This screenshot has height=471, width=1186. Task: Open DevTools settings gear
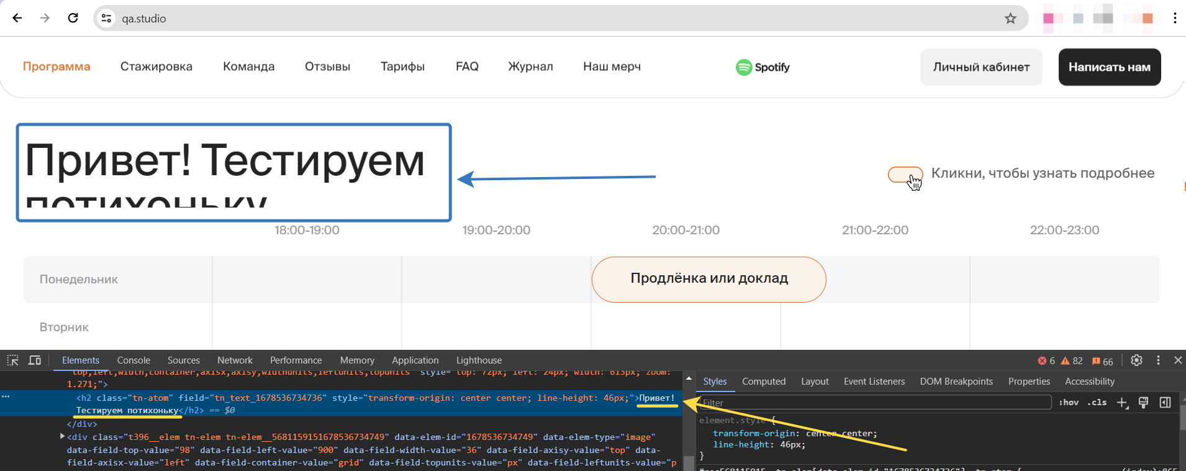pos(1136,360)
